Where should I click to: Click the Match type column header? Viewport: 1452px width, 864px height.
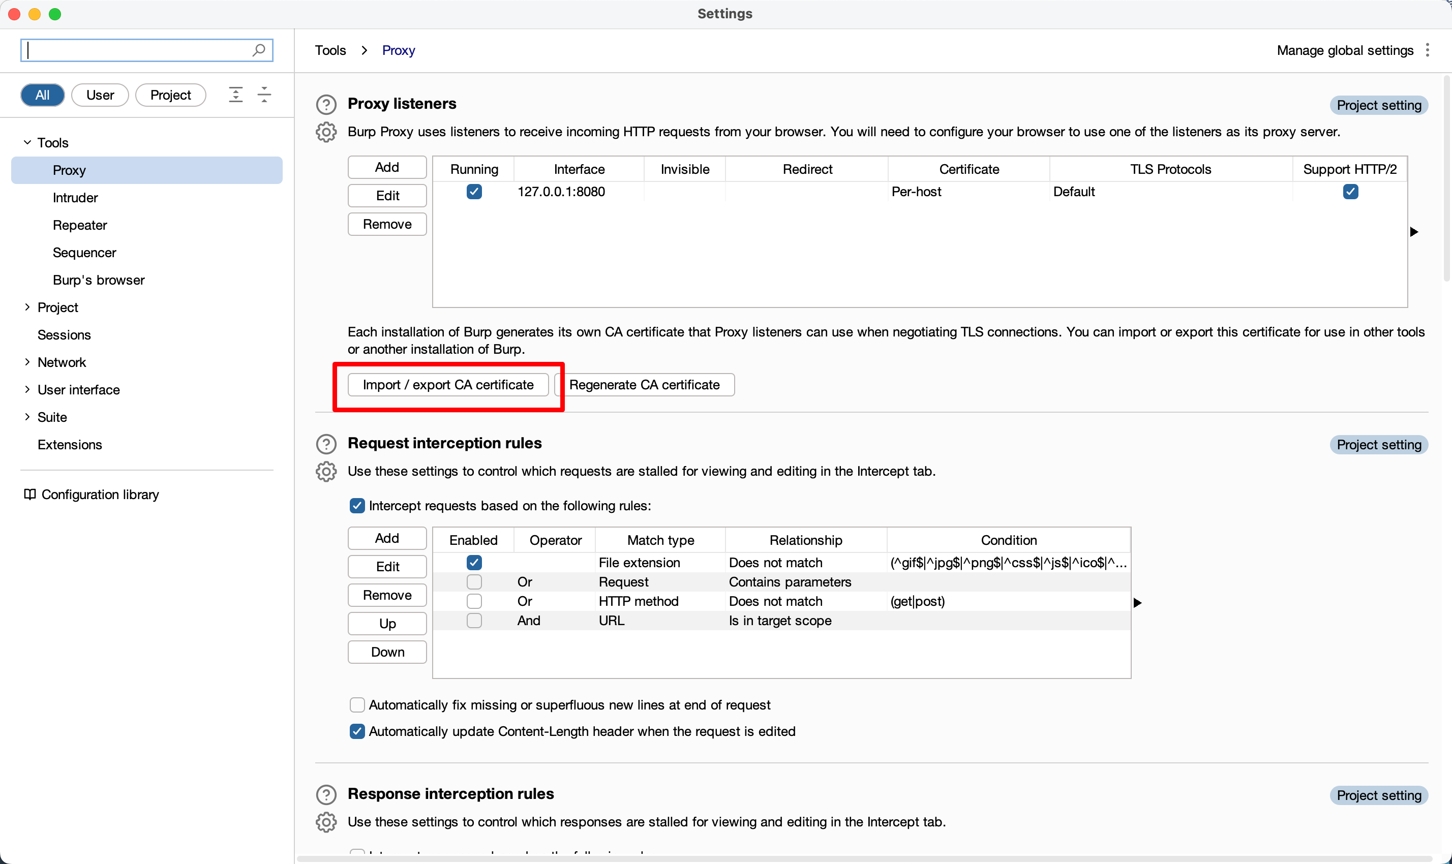tap(660, 540)
